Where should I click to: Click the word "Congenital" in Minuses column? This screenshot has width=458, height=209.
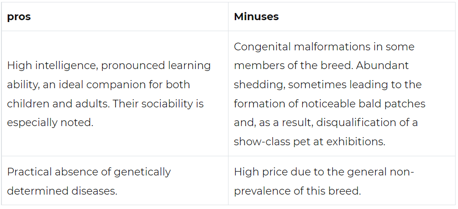tap(263, 47)
